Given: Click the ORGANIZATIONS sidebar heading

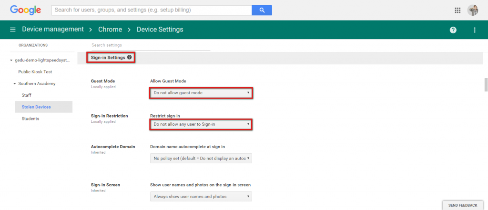Looking at the screenshot, I should 33,45.
